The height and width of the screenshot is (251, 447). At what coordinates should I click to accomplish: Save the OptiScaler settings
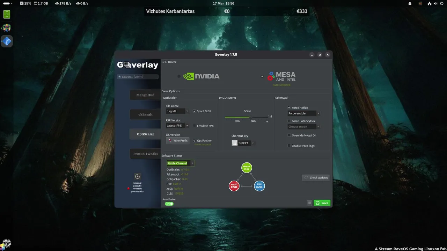pos(322,203)
